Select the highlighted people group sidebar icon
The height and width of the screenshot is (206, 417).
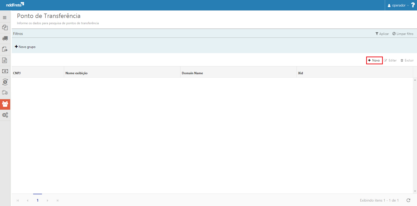point(5,104)
